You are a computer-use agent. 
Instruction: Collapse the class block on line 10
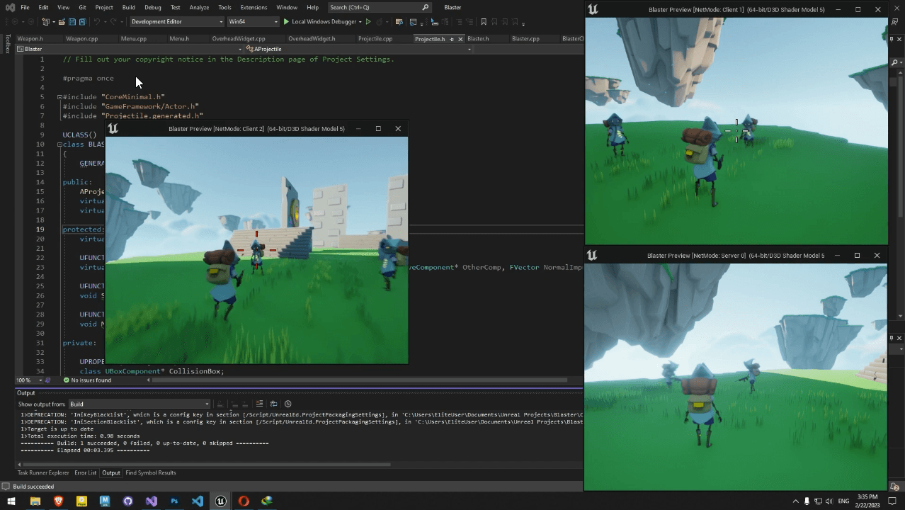pos(59,144)
